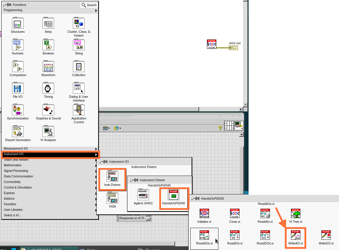The image size is (339, 250).
Task: Expand the Signal Processing category
Action: (x=49, y=171)
